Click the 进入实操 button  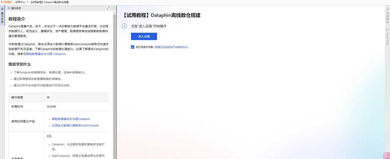[x=144, y=37]
